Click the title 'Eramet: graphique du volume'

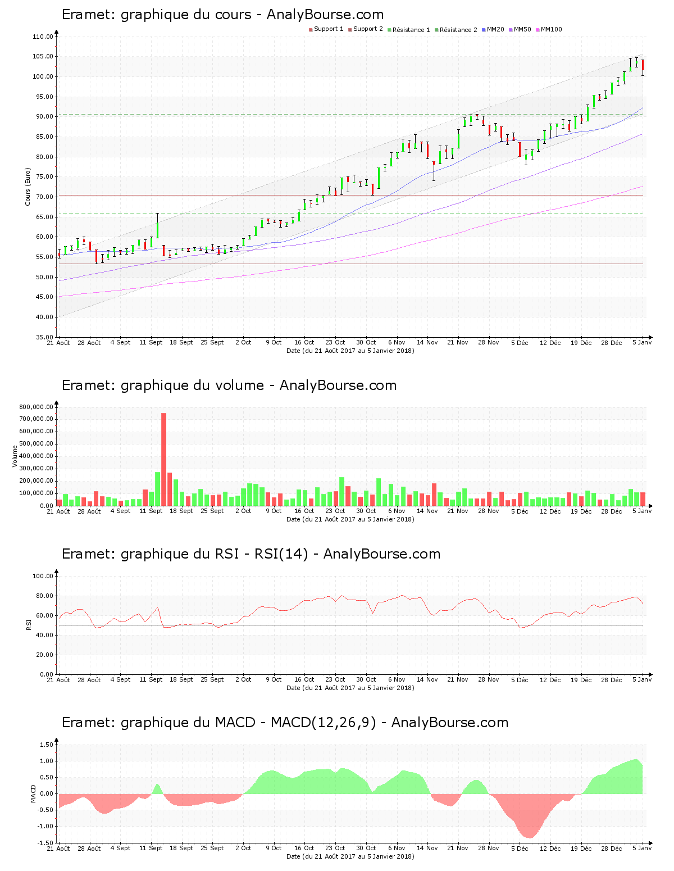(x=163, y=385)
